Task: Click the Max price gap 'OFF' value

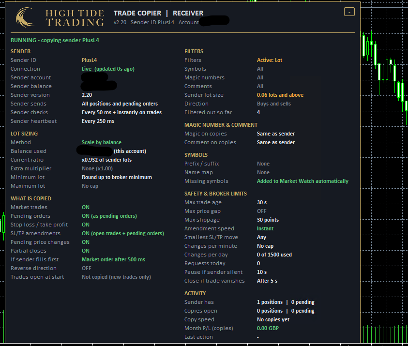Action: coord(261,211)
